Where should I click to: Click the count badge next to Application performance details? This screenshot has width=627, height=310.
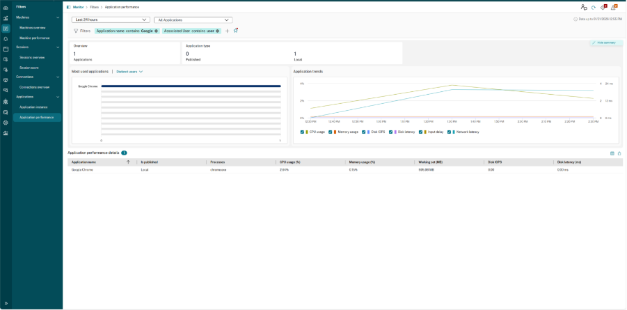[124, 153]
